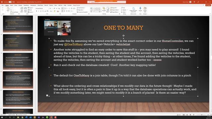Open the Select dropdown in Editing

pos(124,12)
